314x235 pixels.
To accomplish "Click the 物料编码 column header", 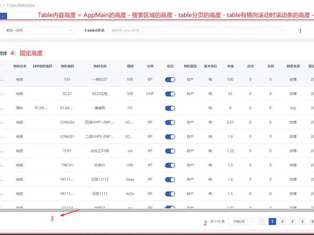I will (x=67, y=66).
